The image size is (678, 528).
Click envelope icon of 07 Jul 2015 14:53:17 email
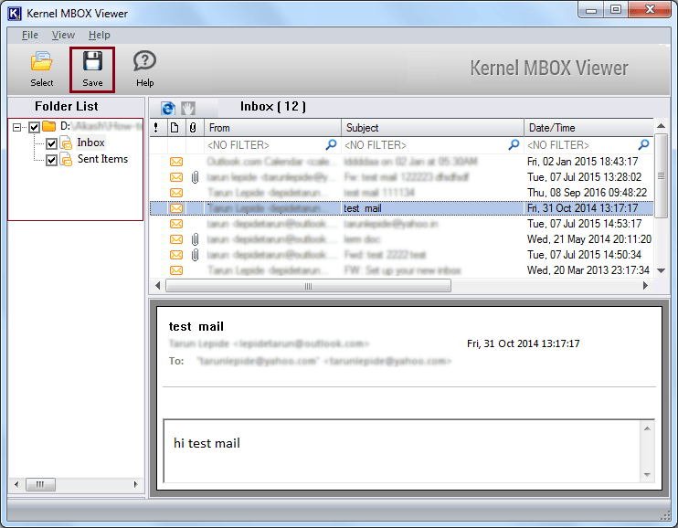(176, 224)
